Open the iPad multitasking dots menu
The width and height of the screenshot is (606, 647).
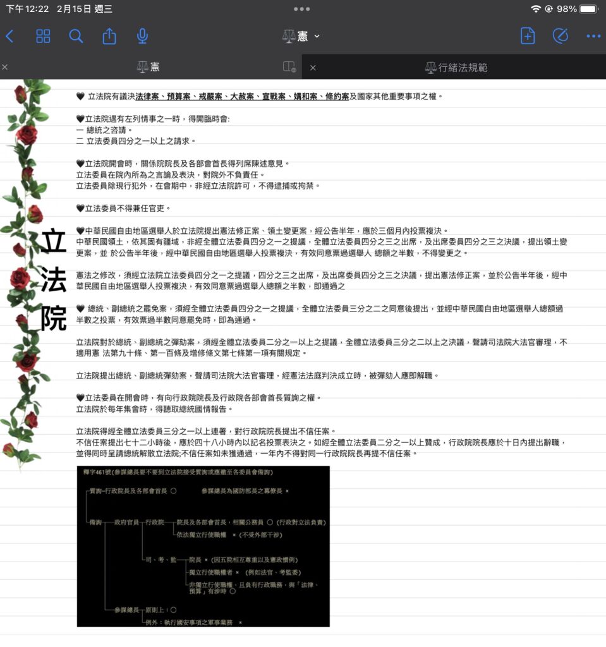pyautogui.click(x=302, y=9)
